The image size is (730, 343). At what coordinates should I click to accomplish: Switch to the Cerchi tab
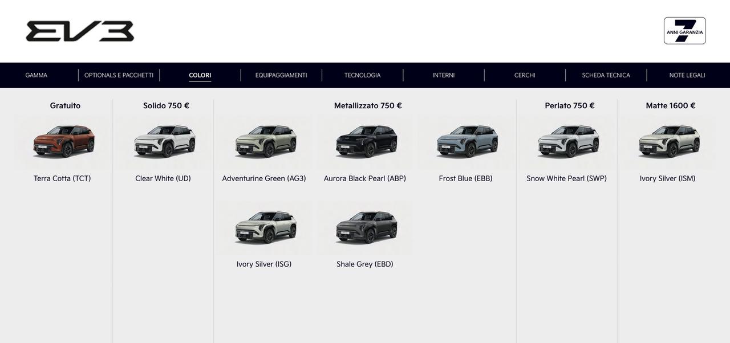pos(525,75)
